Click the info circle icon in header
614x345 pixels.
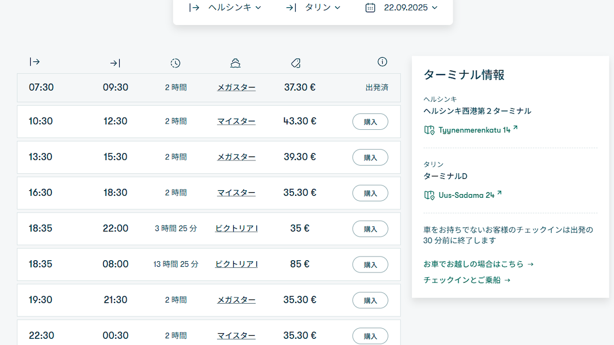(382, 62)
